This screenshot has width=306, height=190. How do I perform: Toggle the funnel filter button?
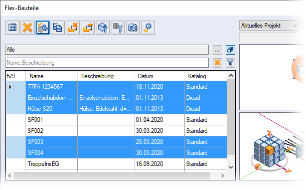tap(230, 63)
